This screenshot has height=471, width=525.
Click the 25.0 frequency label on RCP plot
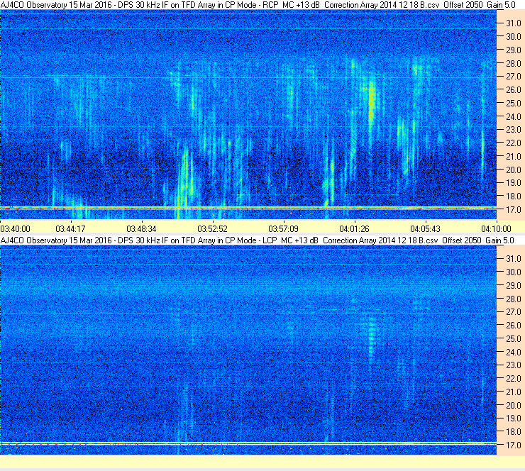pyautogui.click(x=514, y=104)
